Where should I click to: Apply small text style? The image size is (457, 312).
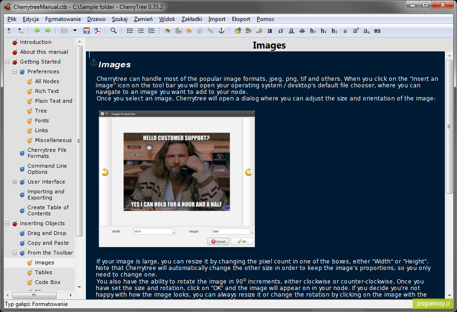[x=345, y=31]
